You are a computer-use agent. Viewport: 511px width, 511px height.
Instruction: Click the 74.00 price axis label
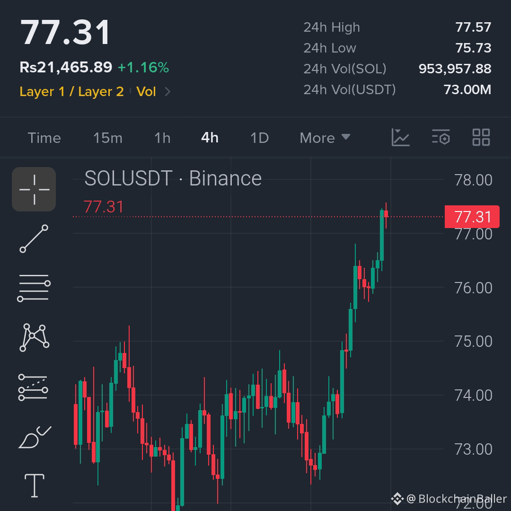coord(473,395)
